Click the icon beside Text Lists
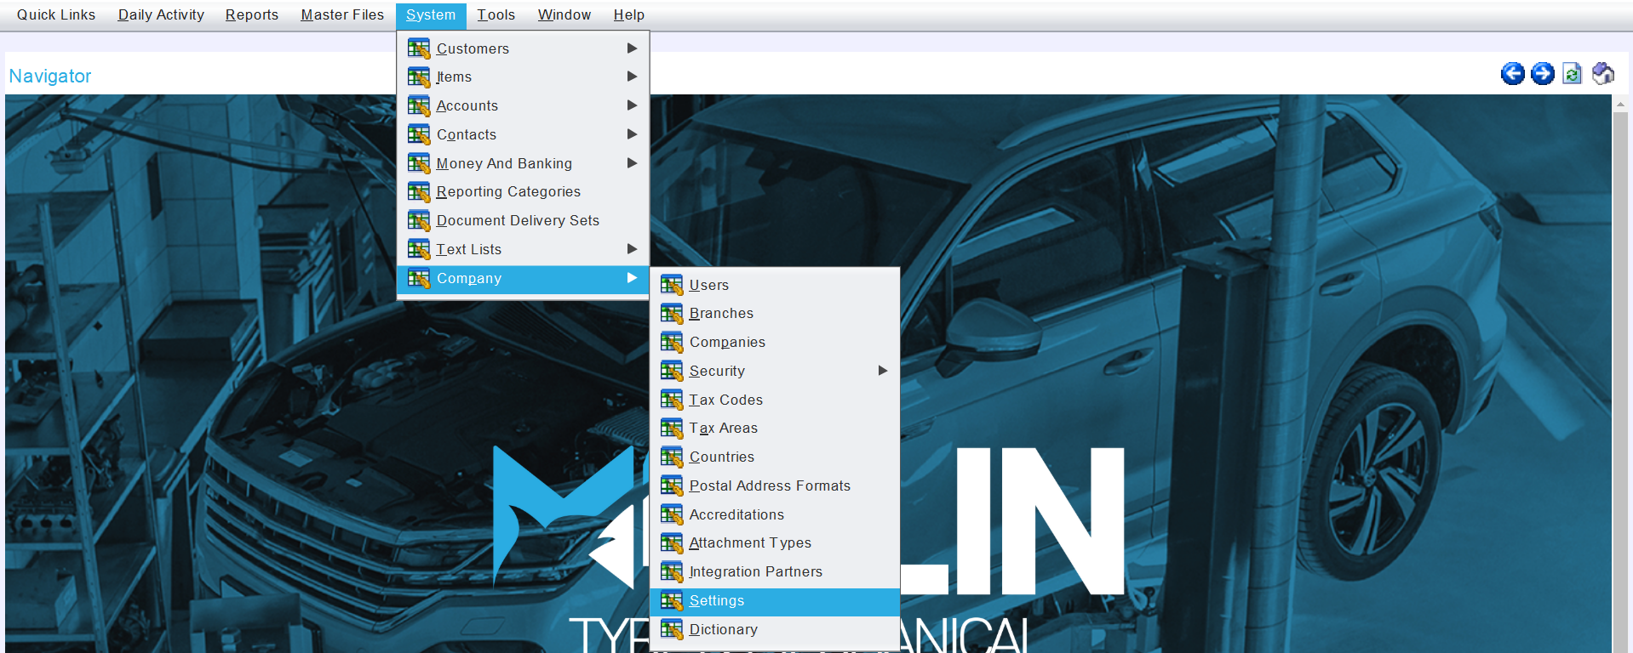Screen dimensions: 1633x653 click(x=419, y=249)
